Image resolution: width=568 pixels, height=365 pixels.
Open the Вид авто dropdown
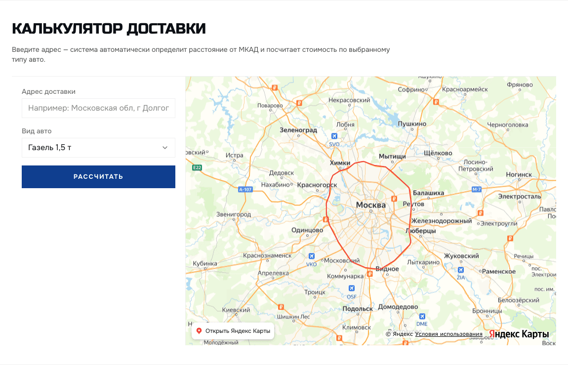point(98,147)
